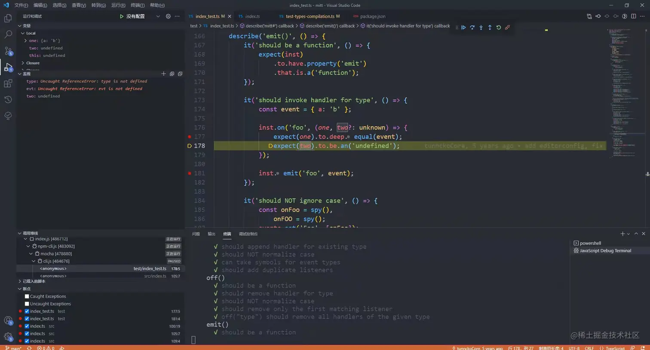Remove the red breakpoint dot on line 181
This screenshot has height=350, width=650.
(x=190, y=173)
